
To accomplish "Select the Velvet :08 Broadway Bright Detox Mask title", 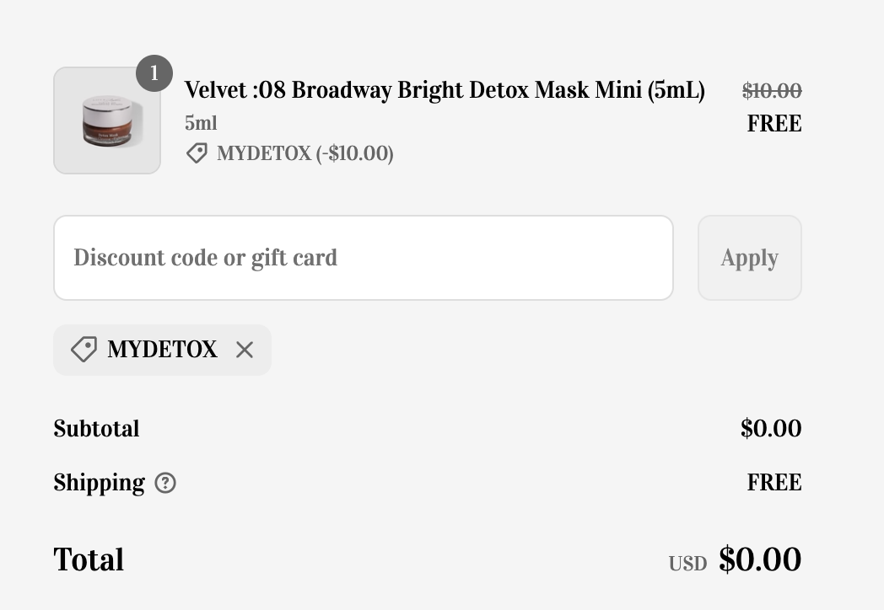I will [445, 90].
